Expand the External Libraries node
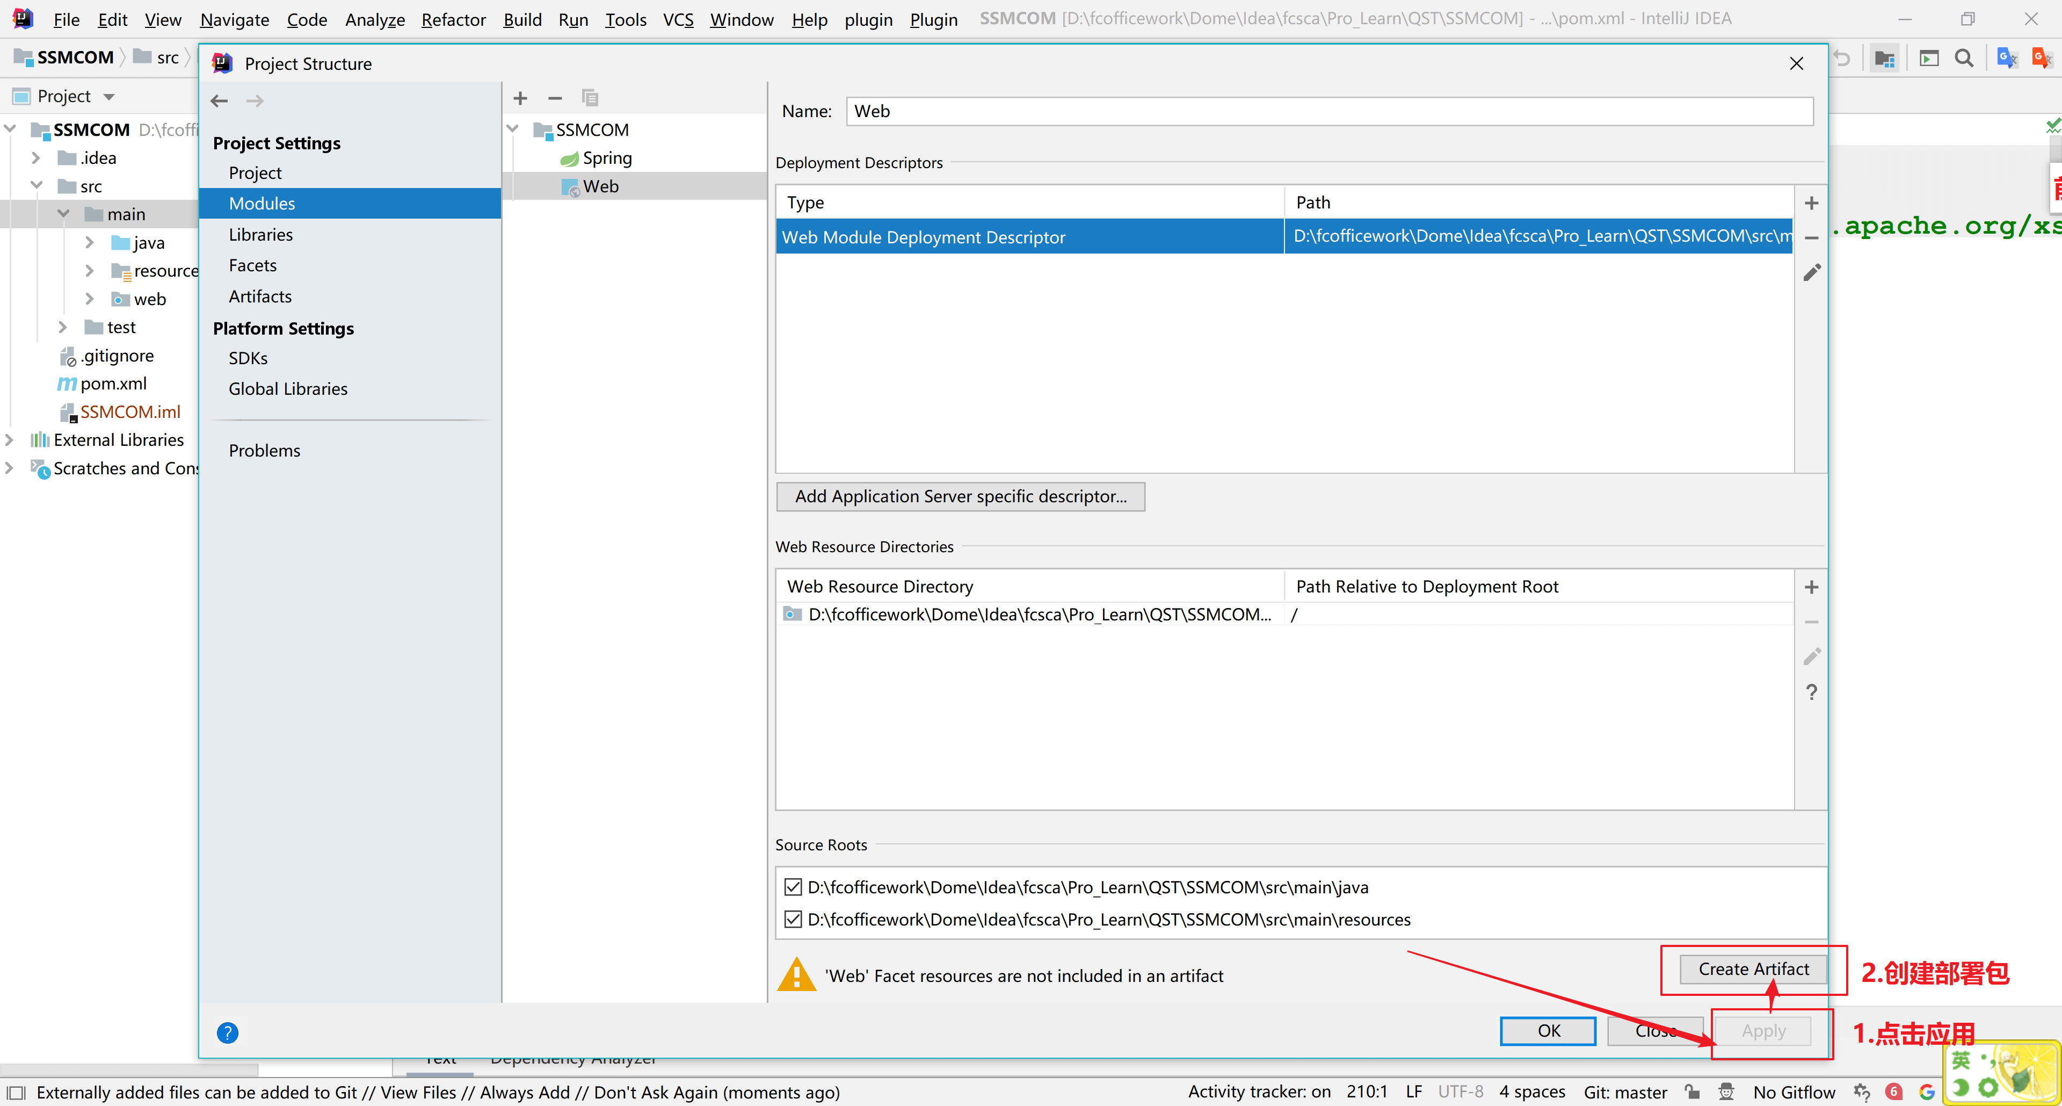Viewport: 2062px width, 1106px height. (x=10, y=440)
